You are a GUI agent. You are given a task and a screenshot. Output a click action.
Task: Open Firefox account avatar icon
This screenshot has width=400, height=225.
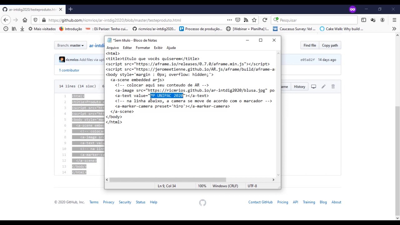tap(382, 20)
